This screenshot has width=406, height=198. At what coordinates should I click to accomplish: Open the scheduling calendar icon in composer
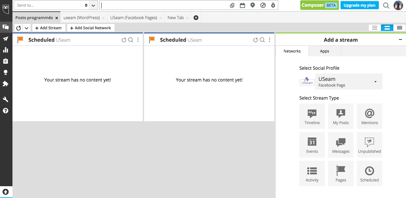coord(242,5)
